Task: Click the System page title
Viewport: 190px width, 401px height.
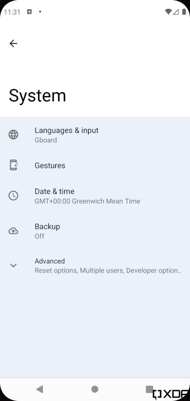Action: tap(37, 96)
